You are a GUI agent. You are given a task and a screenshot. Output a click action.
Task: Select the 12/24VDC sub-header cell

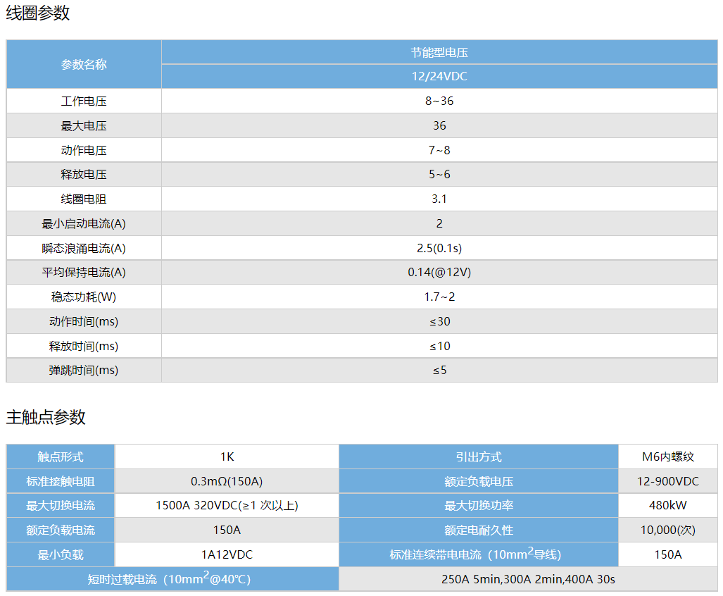(x=439, y=76)
